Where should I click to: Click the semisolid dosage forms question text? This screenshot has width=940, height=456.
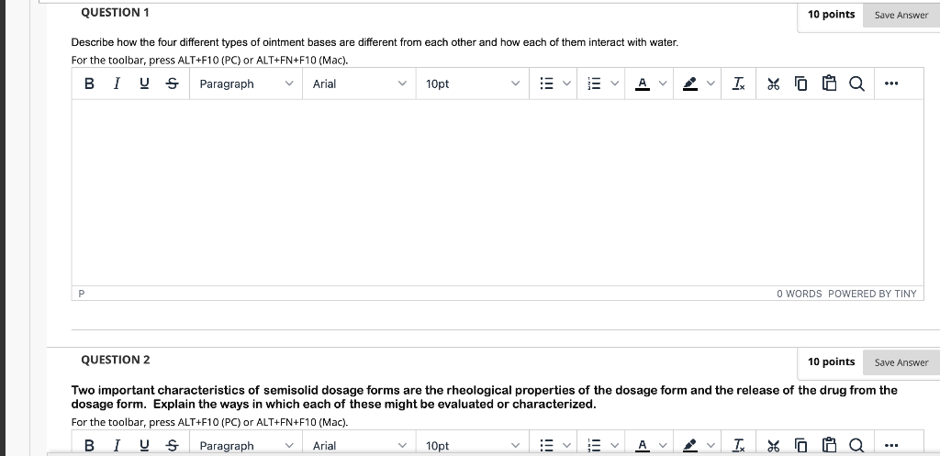click(x=485, y=397)
